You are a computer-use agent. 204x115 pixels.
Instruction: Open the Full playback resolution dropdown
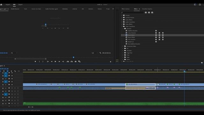95,53
